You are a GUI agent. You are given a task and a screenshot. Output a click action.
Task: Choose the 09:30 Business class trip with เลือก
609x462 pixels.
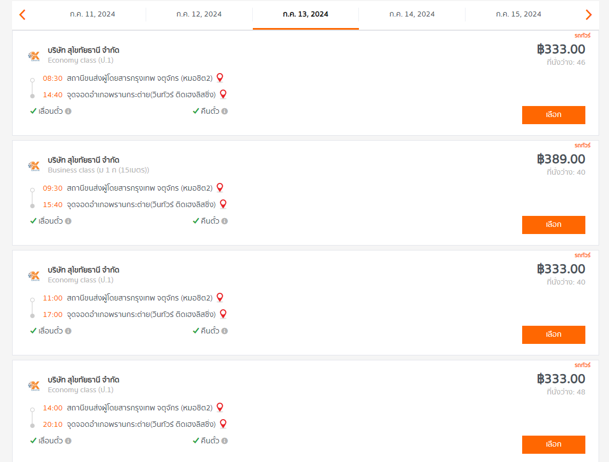553,225
